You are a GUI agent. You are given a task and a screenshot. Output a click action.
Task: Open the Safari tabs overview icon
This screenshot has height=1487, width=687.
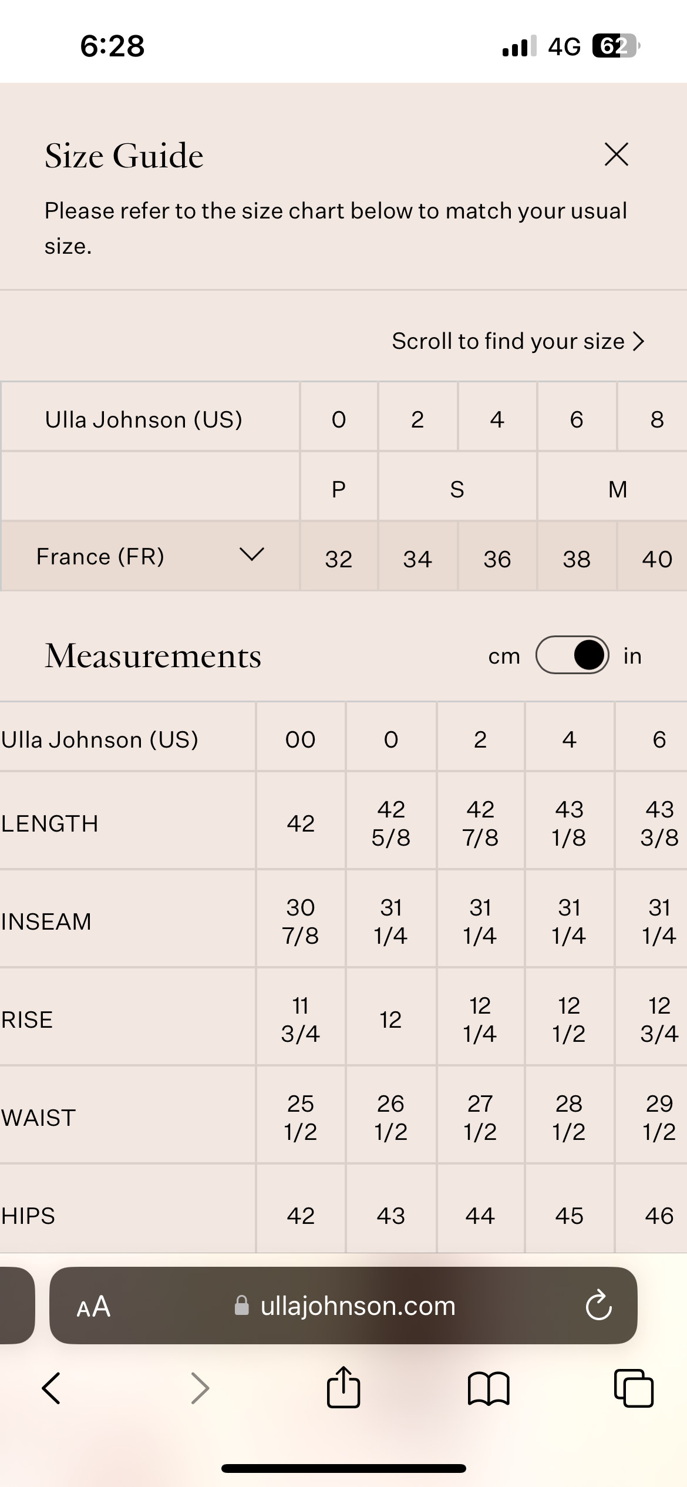click(634, 1388)
